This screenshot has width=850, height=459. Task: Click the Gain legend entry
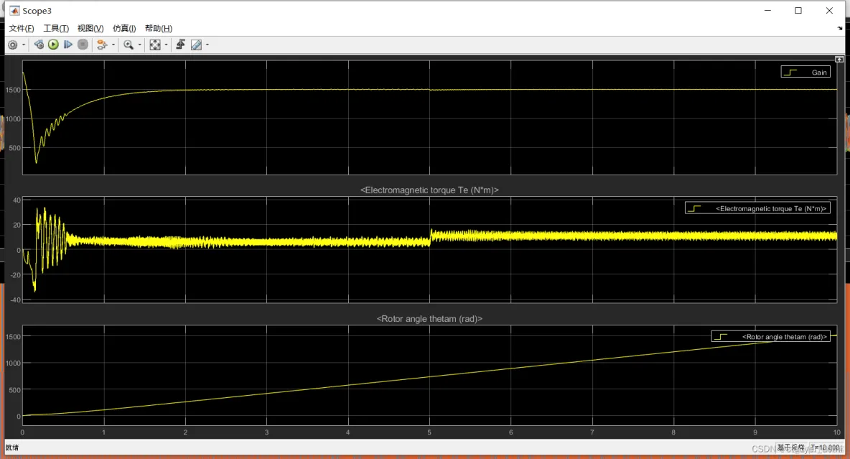(x=805, y=72)
